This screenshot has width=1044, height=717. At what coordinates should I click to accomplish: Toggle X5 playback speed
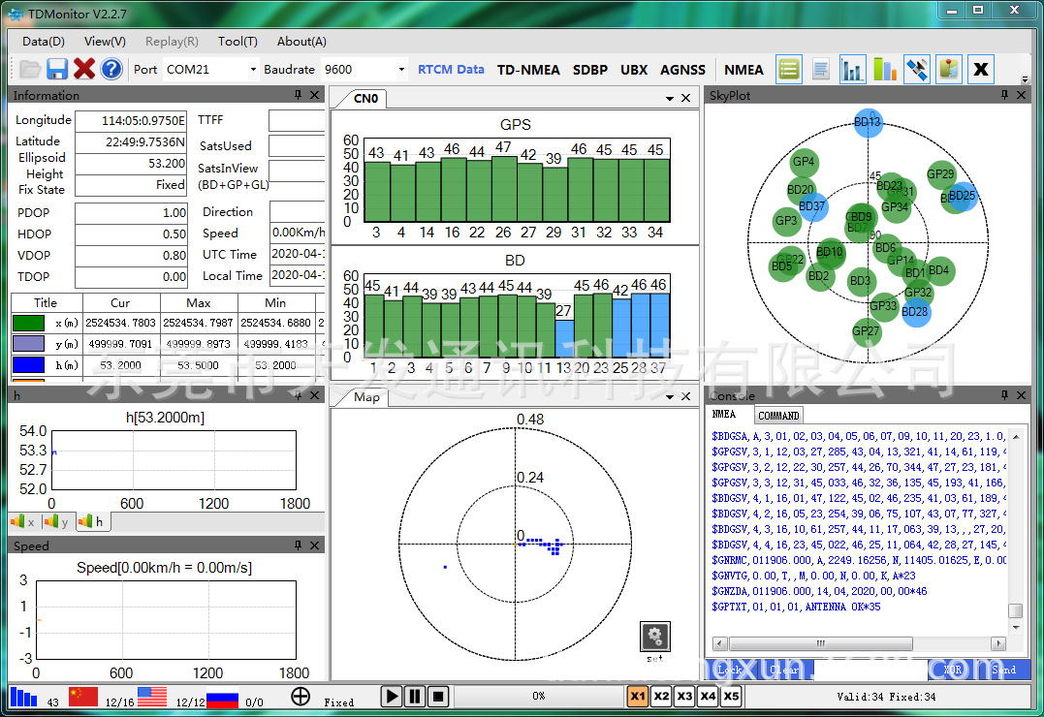pos(731,696)
